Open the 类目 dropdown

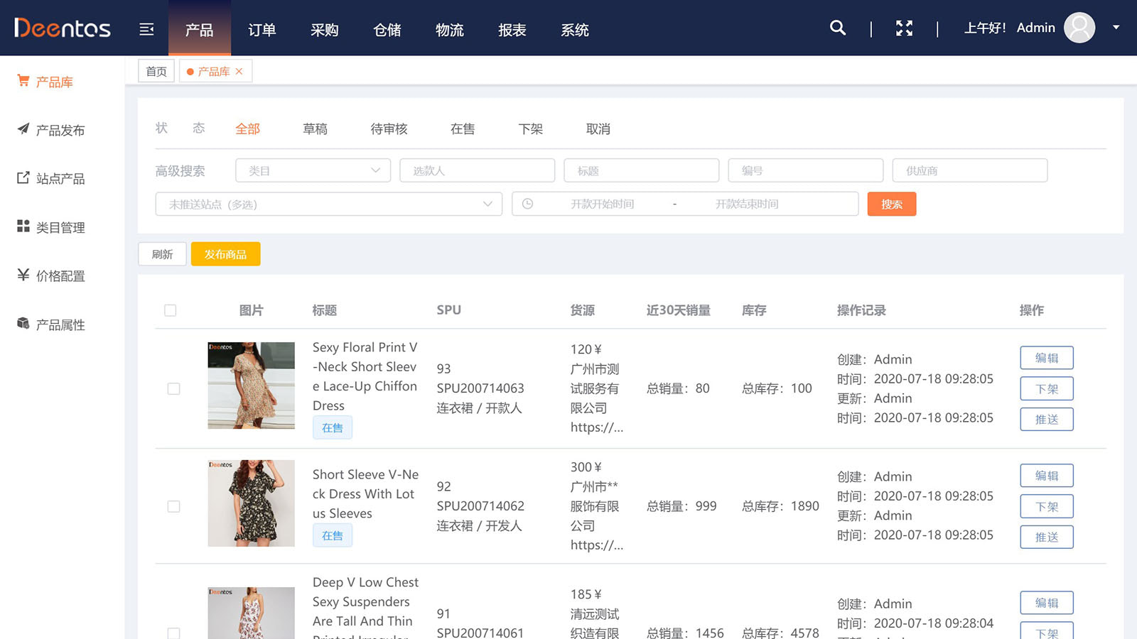tap(313, 170)
